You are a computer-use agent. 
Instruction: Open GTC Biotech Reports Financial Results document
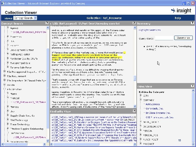pyautogui.click(x=94, y=130)
